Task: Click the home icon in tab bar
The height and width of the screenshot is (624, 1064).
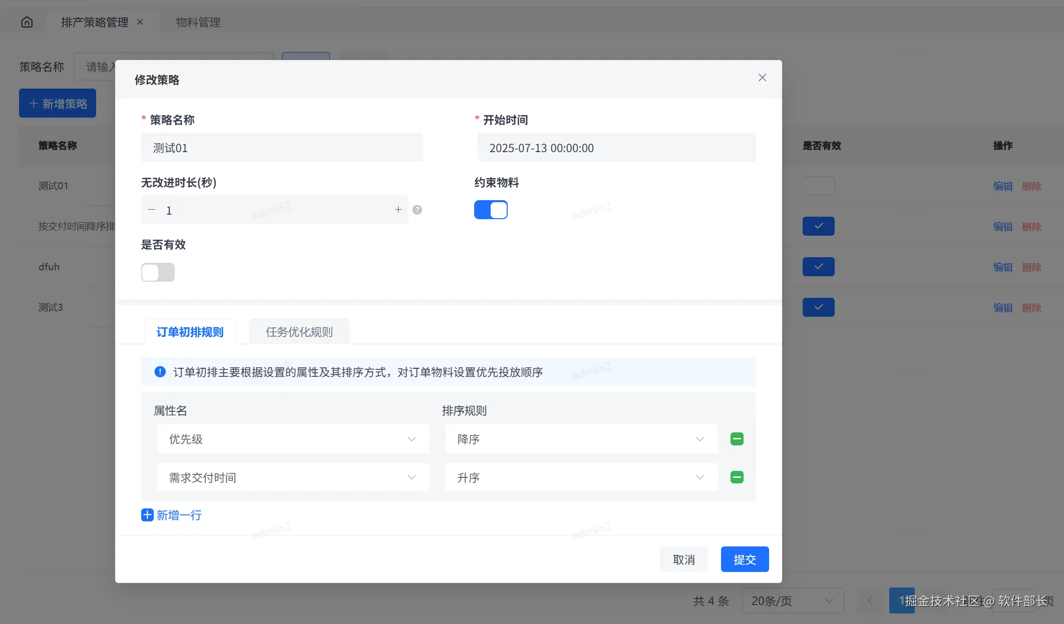Action: pyautogui.click(x=27, y=22)
